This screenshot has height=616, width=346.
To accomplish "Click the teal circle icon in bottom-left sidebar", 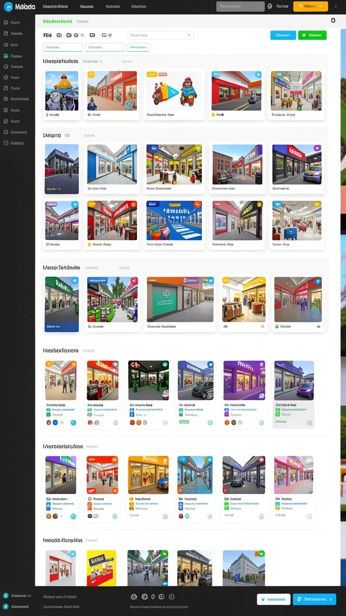I will [6, 596].
